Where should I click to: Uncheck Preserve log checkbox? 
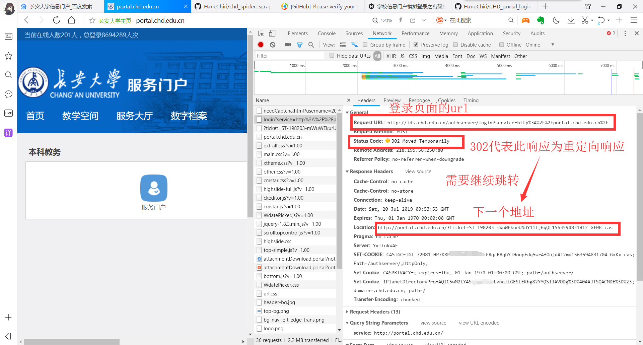coord(416,45)
